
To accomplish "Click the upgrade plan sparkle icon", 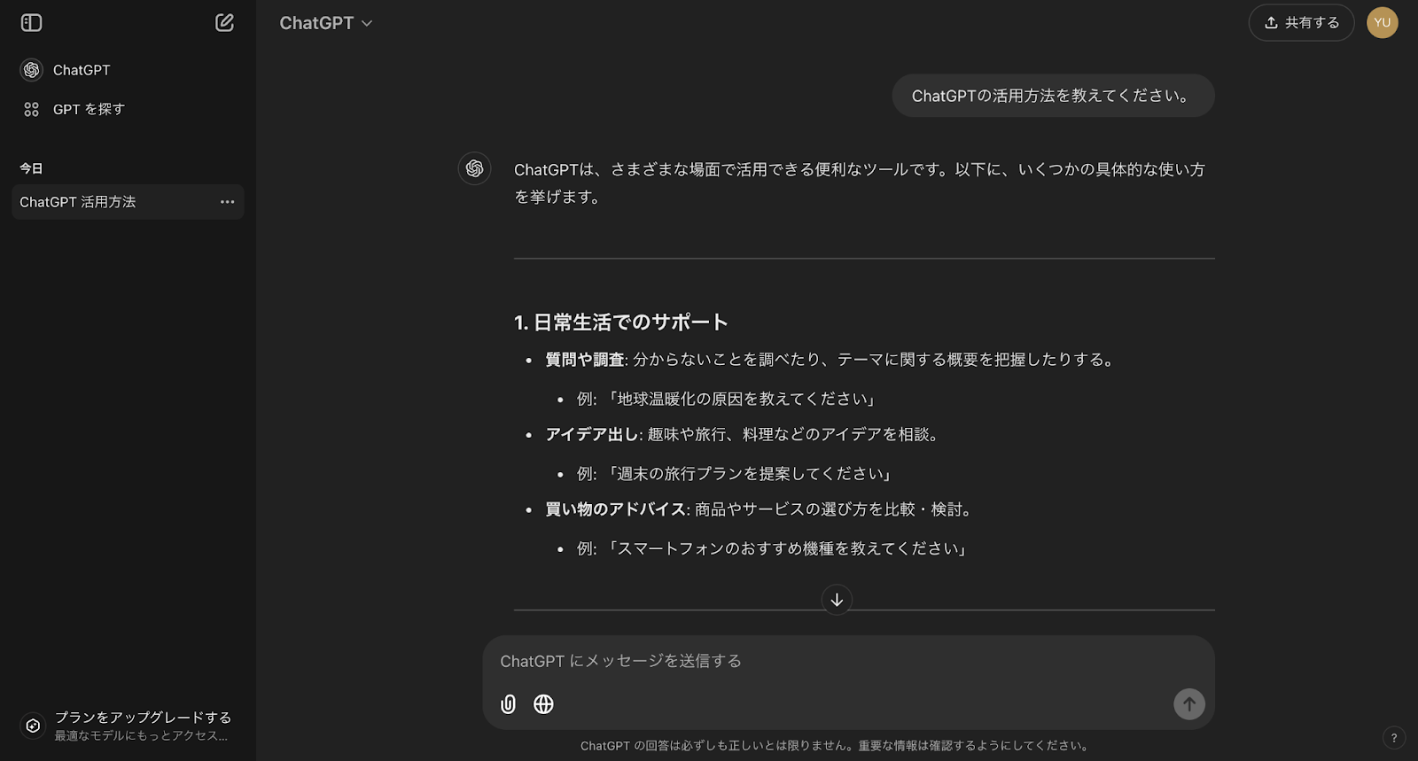I will 33,726.
